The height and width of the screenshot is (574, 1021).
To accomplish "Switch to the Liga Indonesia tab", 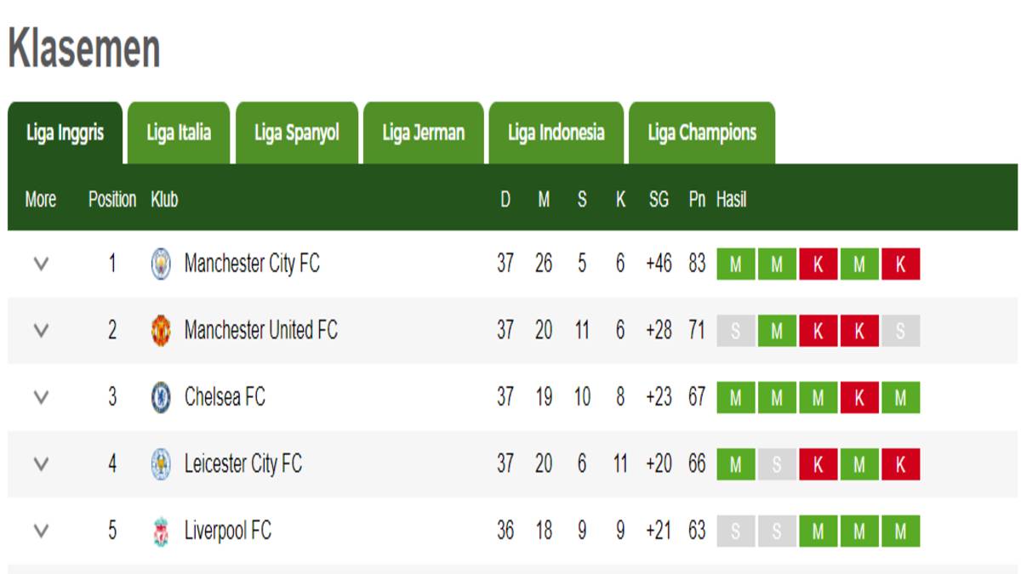I will point(556,134).
